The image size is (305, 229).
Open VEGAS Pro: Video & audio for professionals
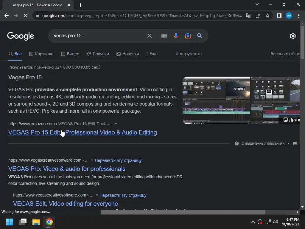click(67, 169)
